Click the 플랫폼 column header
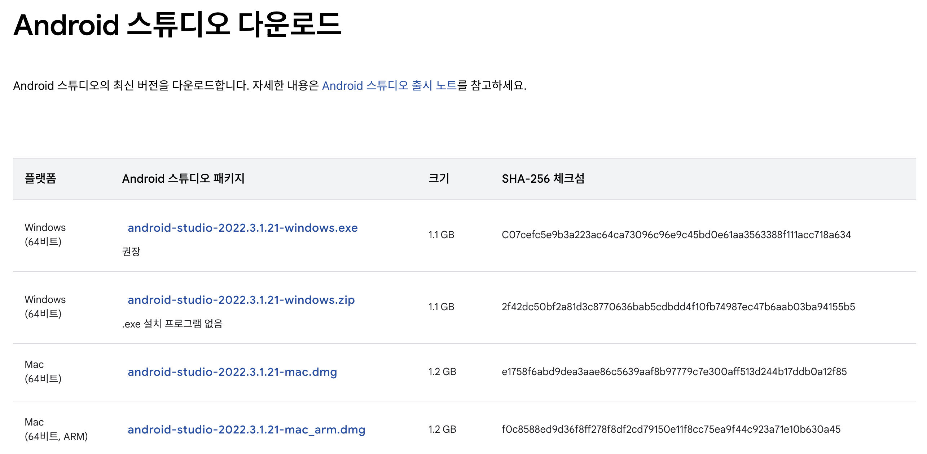This screenshot has width=927, height=454. [x=40, y=179]
